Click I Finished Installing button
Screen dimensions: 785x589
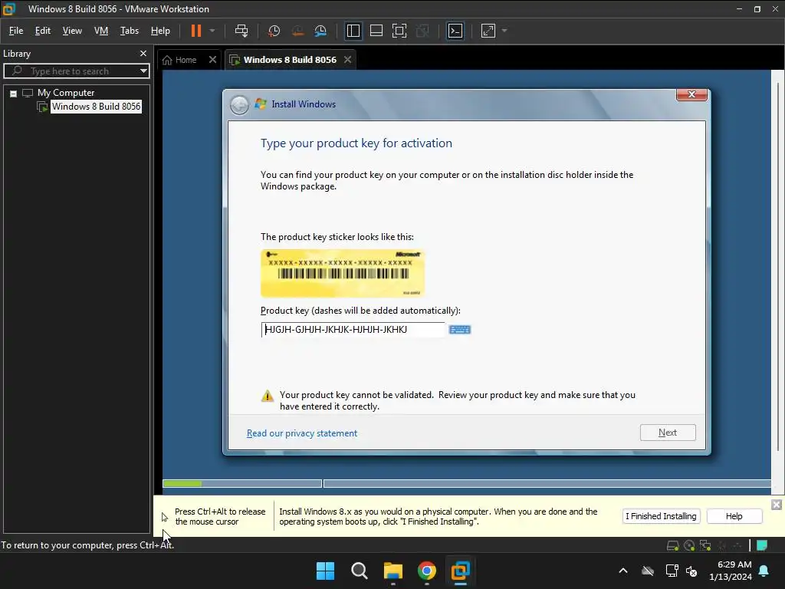click(x=661, y=516)
